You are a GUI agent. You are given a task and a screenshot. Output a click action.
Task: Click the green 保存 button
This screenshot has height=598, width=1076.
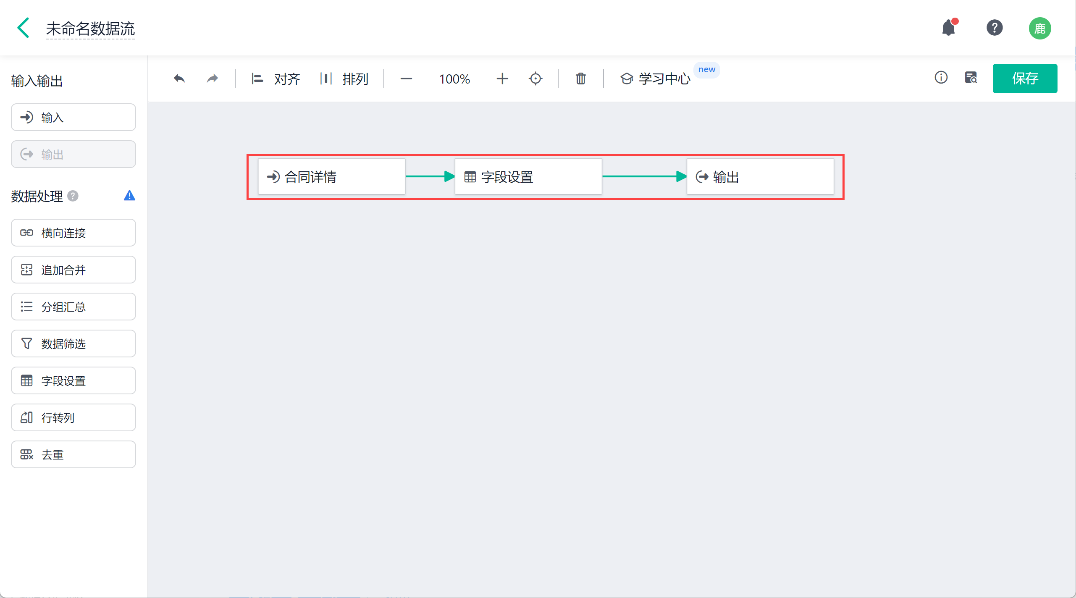tap(1024, 79)
